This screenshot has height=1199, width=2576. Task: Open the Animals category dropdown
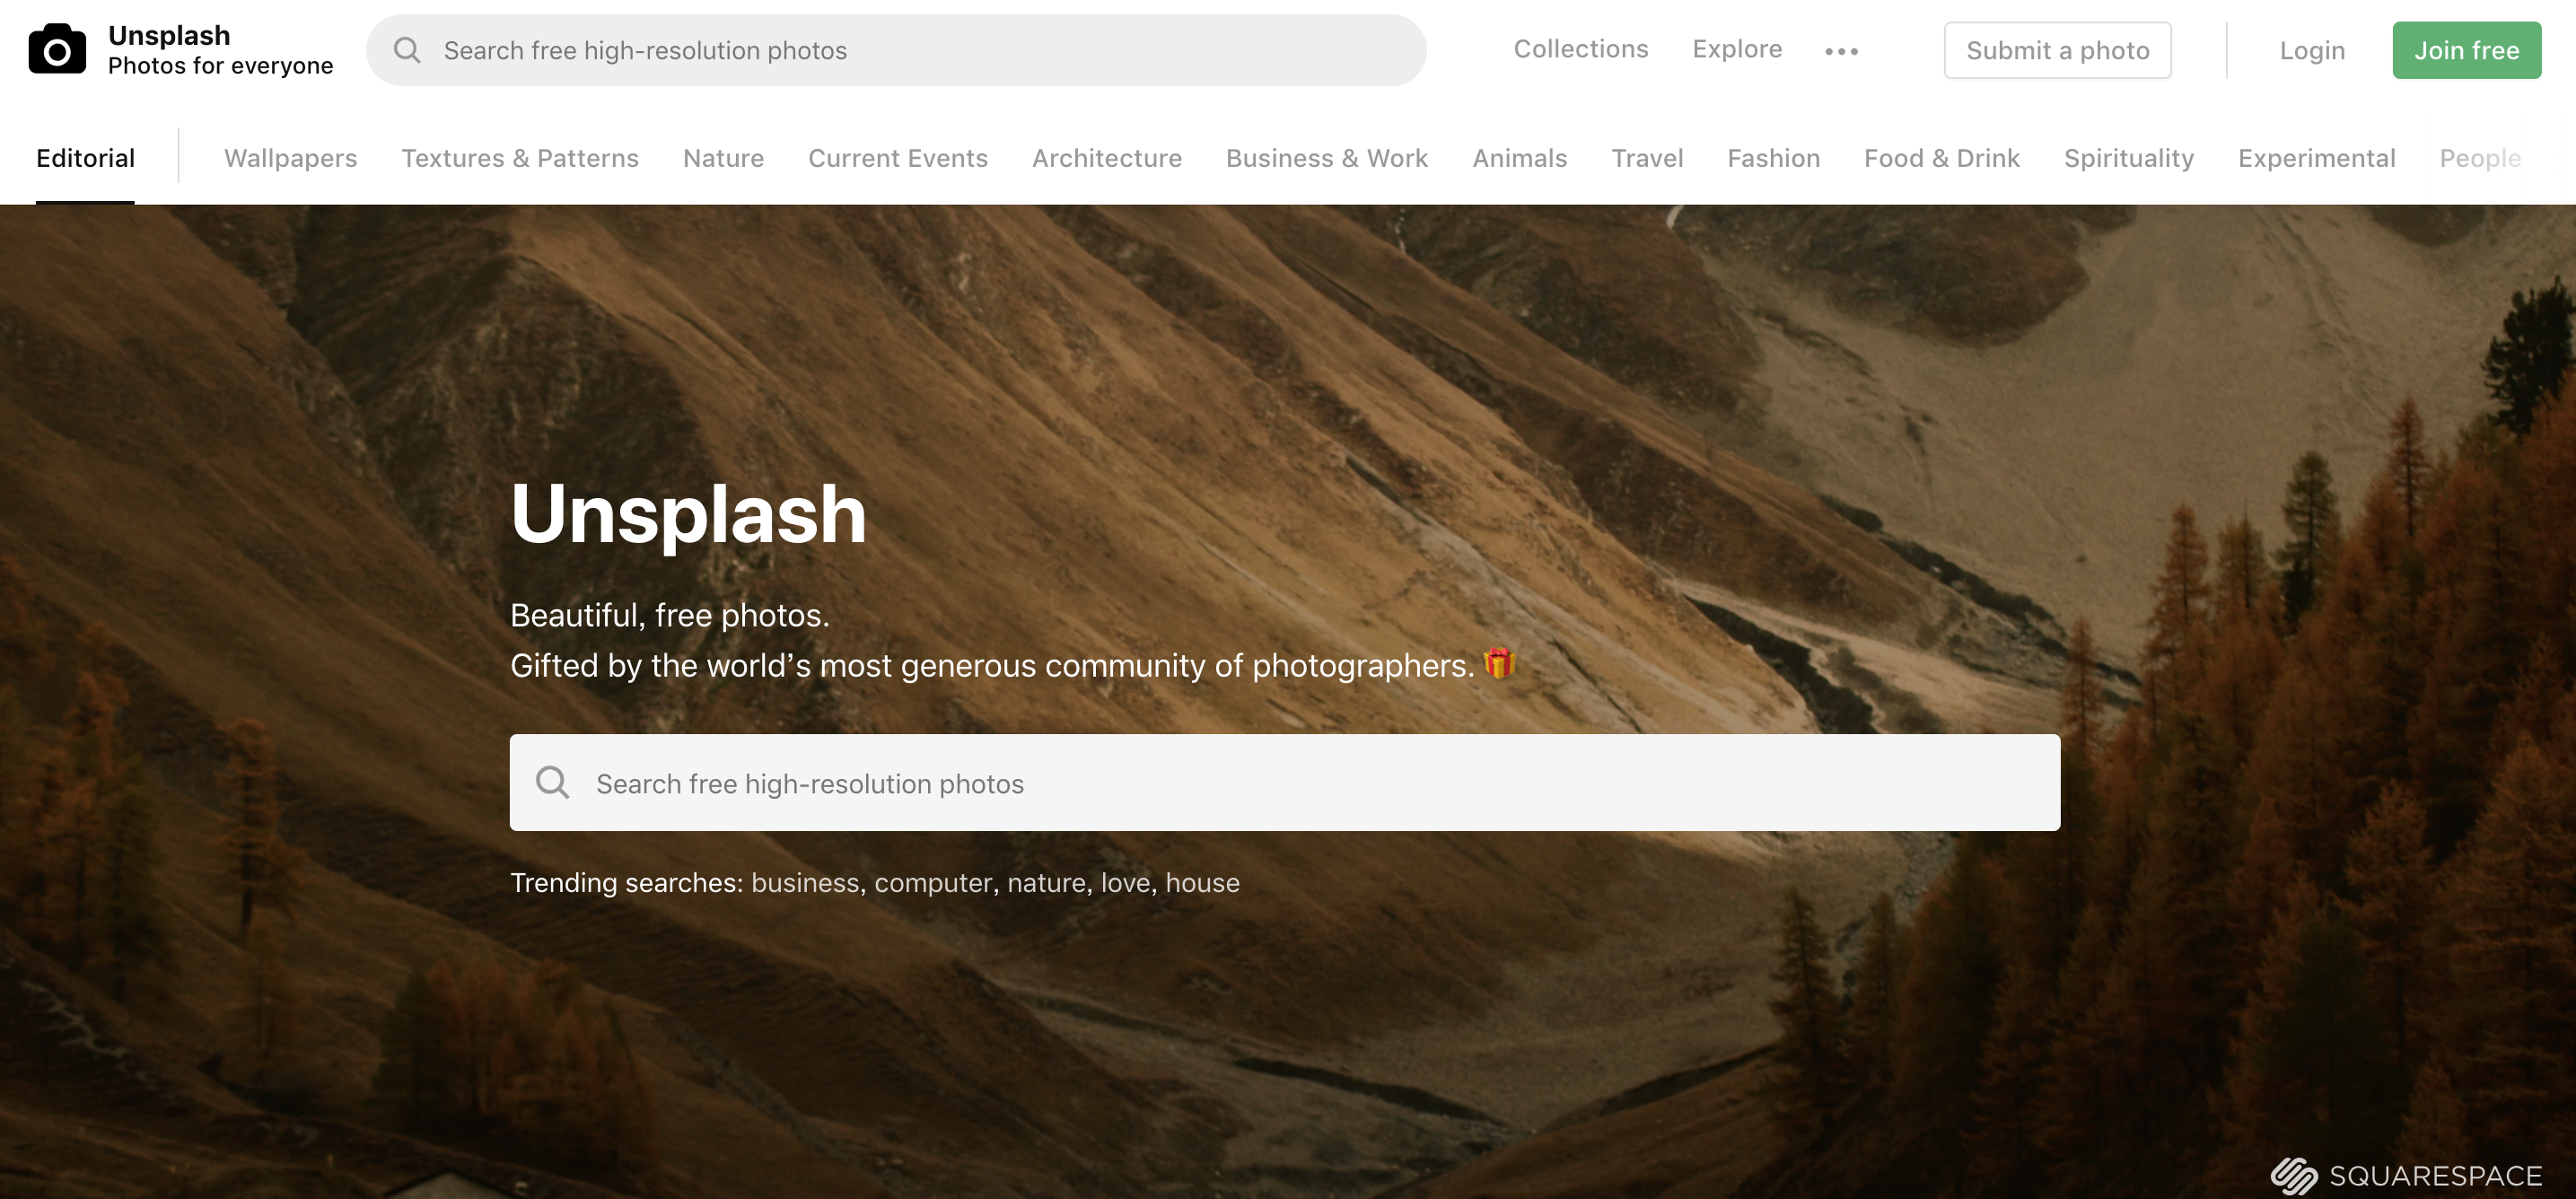(1518, 158)
